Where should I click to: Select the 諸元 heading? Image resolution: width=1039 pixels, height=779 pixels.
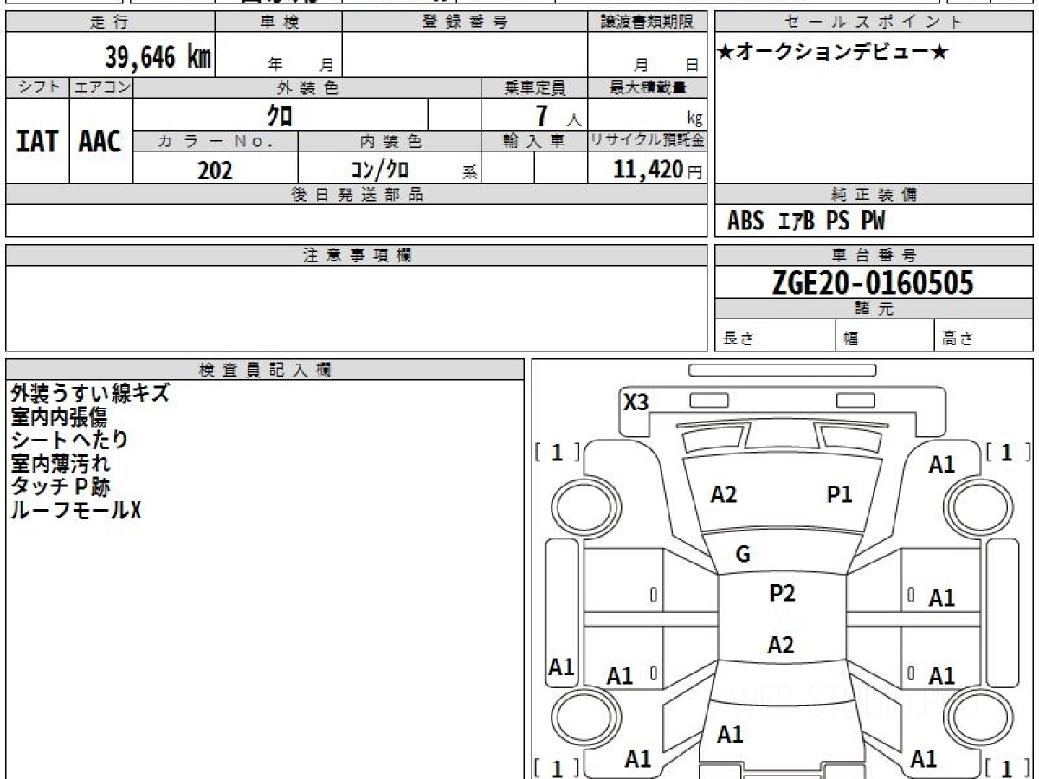pyautogui.click(x=874, y=309)
